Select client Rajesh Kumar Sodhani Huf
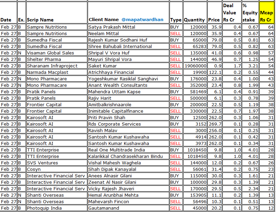276x212 pixels. [x=118, y=40]
